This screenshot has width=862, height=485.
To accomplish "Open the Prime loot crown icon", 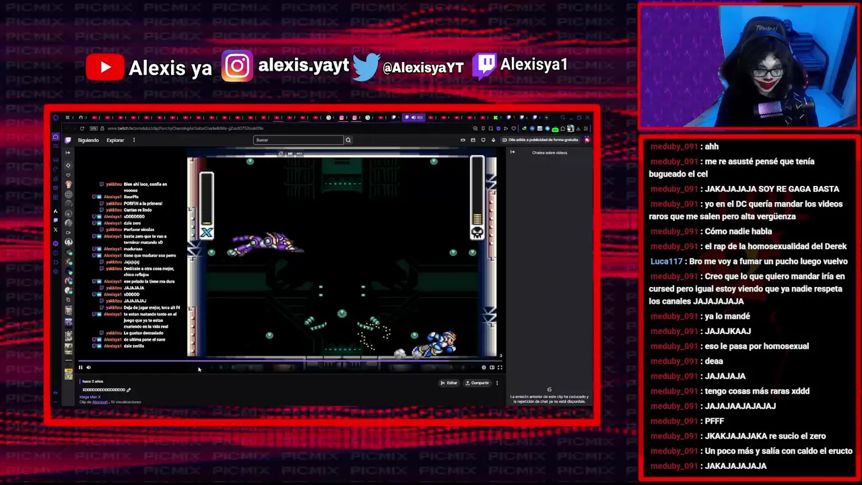I will (463, 139).
